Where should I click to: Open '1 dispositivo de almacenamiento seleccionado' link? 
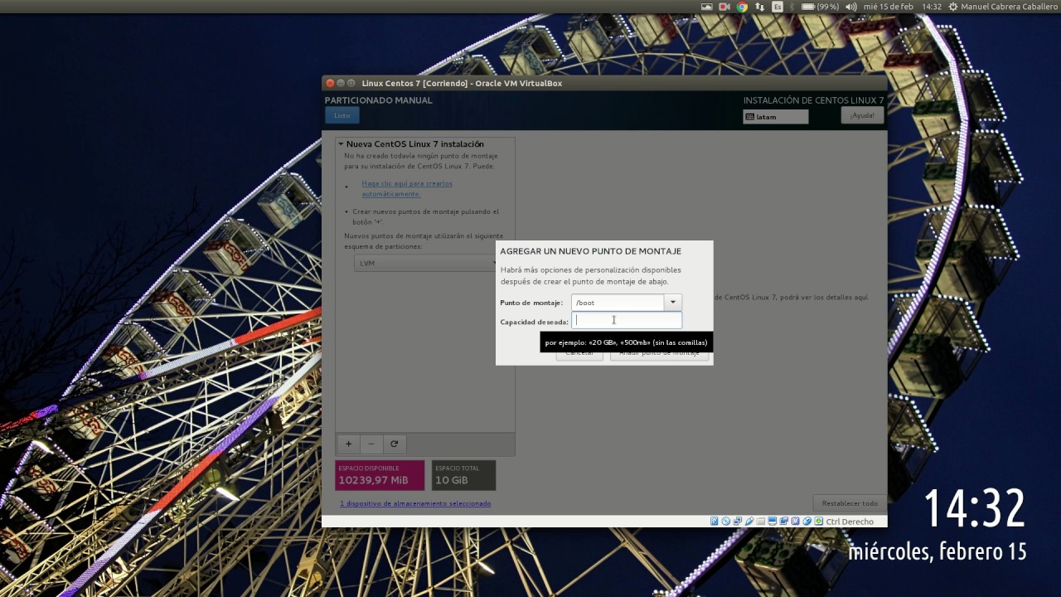[x=415, y=503]
